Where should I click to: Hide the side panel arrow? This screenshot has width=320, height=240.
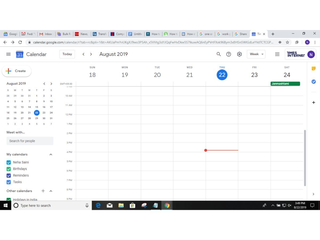[314, 194]
